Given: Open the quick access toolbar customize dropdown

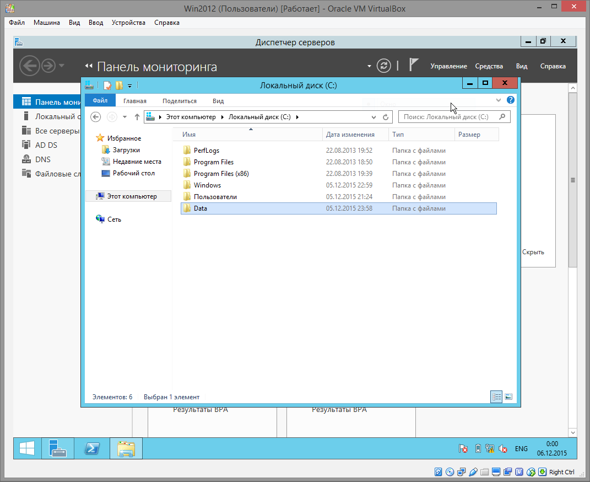Looking at the screenshot, I should click(129, 86).
